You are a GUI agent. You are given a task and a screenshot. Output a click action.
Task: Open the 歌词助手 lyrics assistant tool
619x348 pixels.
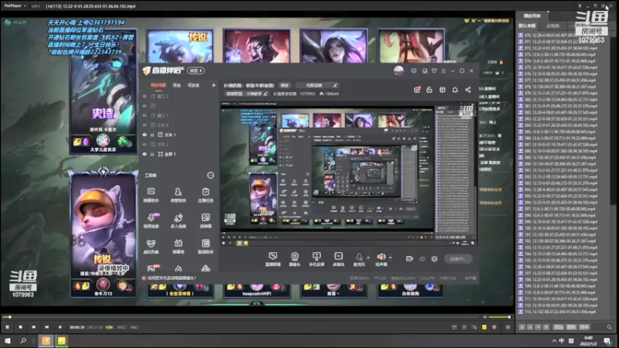pos(205,246)
